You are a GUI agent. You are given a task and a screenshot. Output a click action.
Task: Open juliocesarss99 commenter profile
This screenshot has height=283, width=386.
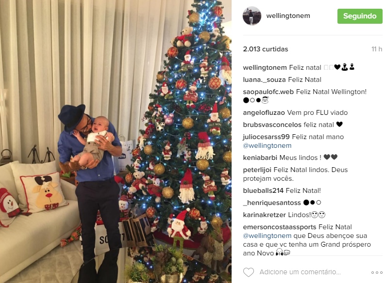266,137
